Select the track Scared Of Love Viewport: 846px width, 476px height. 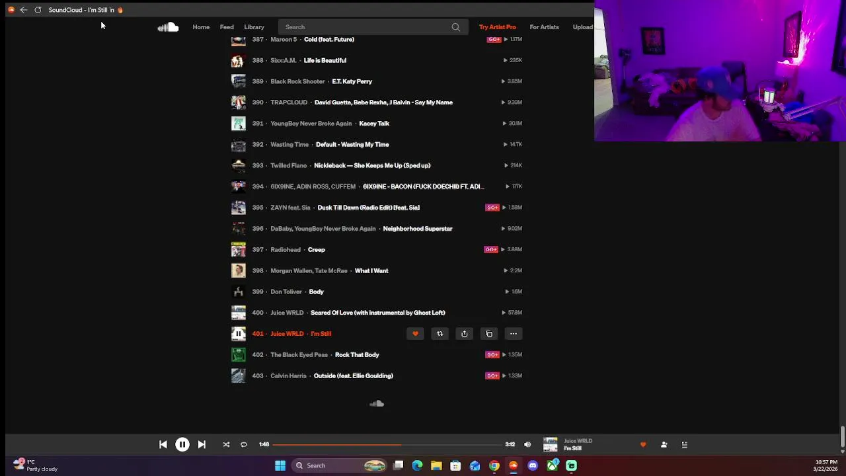point(378,313)
